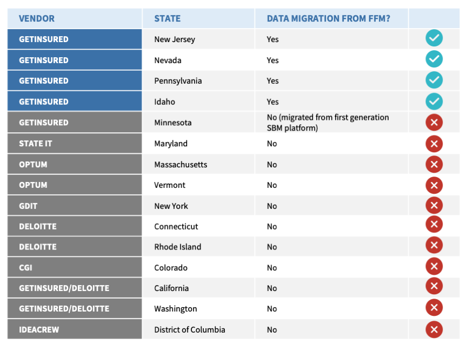Click the red X icon for District of Columbia
This screenshot has height=345, width=467.
[434, 329]
